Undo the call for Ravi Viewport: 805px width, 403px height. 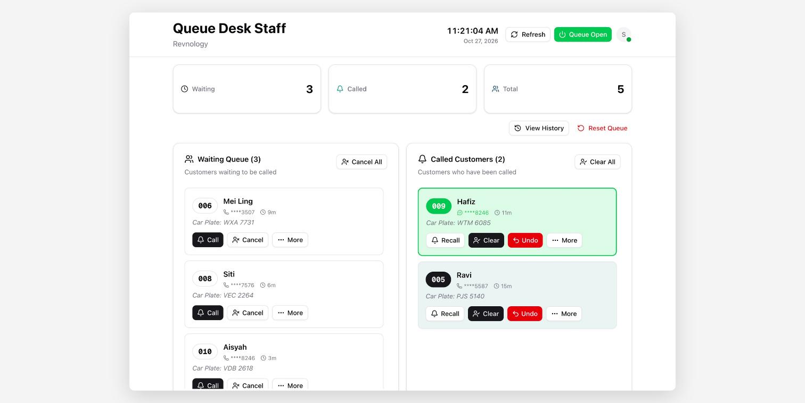click(x=524, y=314)
